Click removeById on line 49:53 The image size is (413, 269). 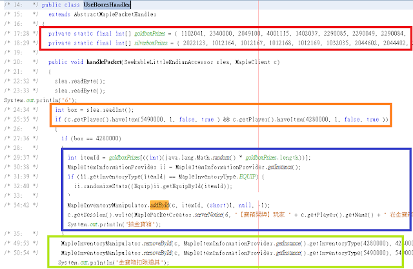coord(158,243)
